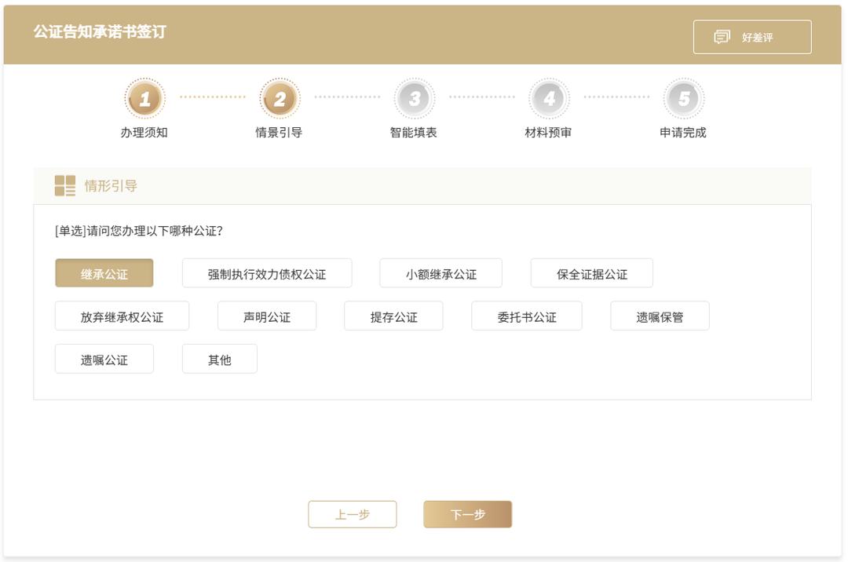Click the step 1 办理须知 badge icon
This screenshot has height=562, width=848.
[x=144, y=99]
